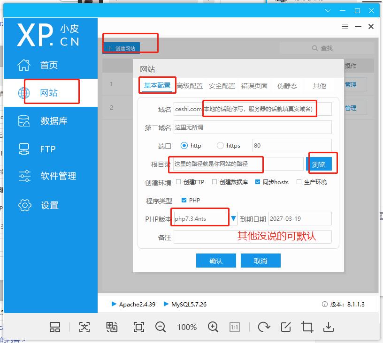The image size is (383, 343).
Task: Check the 创建FTP checkbox
Action: pyautogui.click(x=178, y=182)
